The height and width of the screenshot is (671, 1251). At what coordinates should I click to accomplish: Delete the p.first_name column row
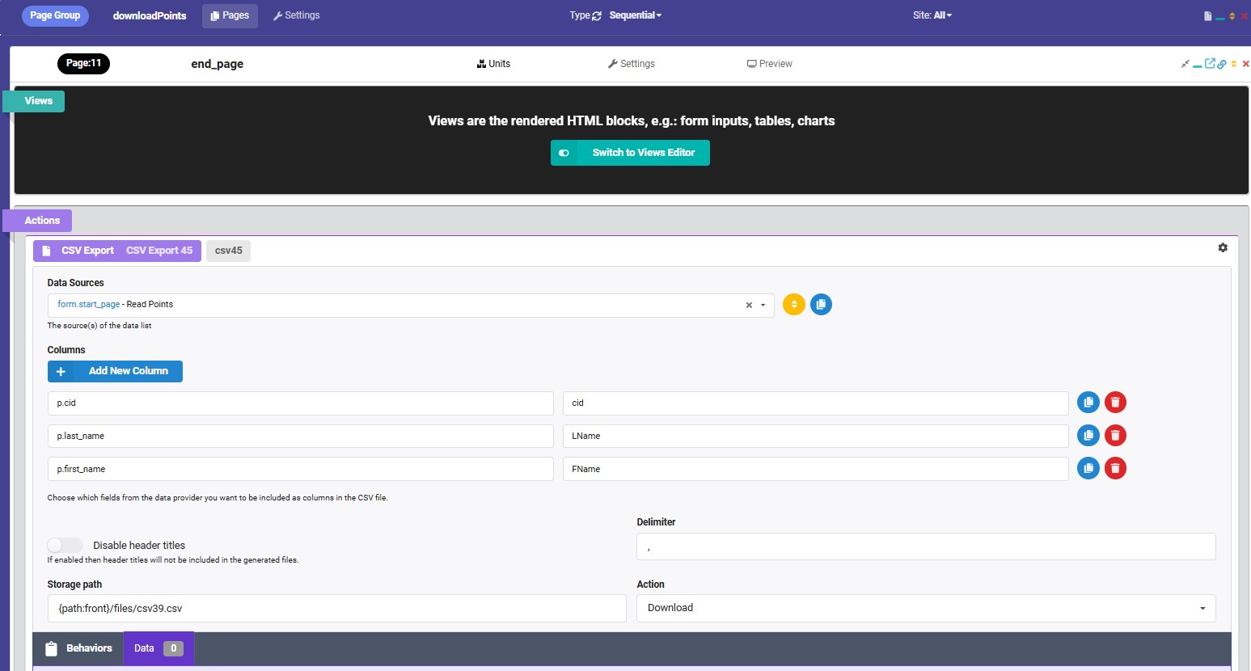point(1115,469)
